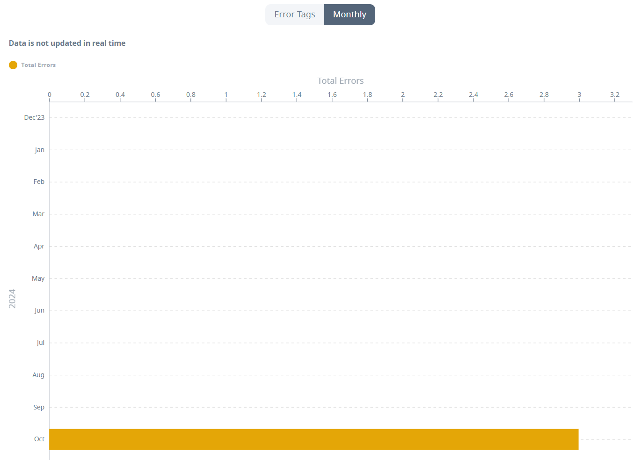Toggle the Total Errors legend dot

[x=13, y=65]
